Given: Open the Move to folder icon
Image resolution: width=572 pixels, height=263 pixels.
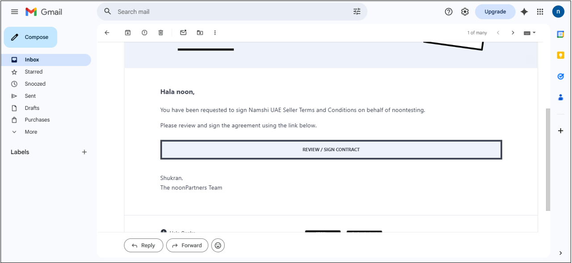Looking at the screenshot, I should point(200,33).
